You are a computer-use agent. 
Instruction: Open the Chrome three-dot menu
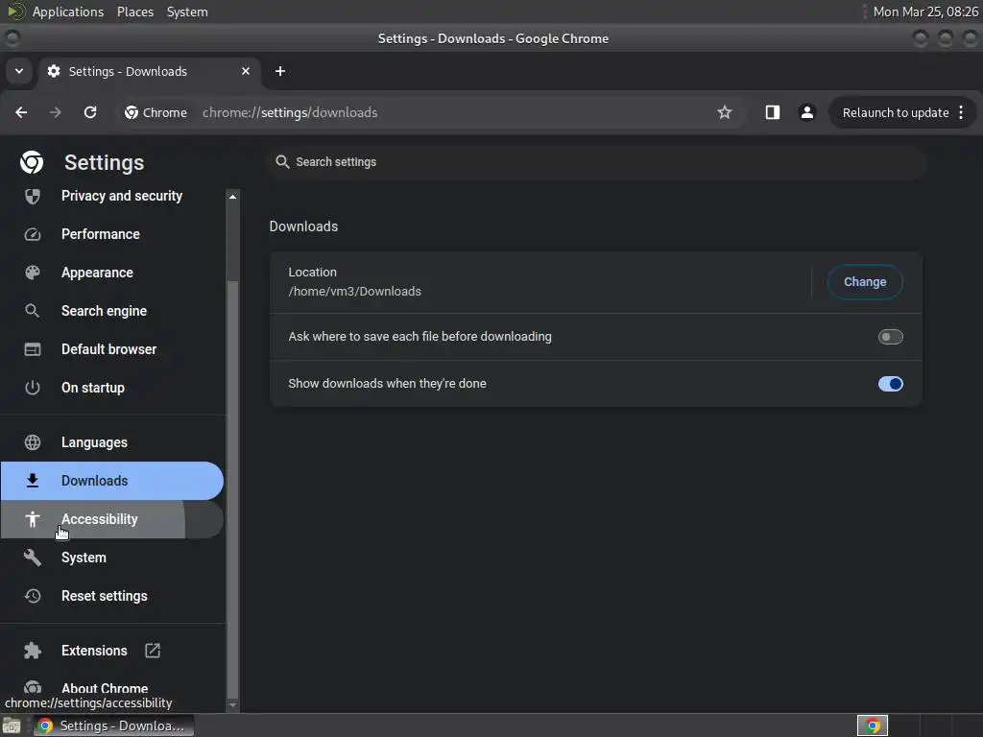pyautogui.click(x=961, y=112)
